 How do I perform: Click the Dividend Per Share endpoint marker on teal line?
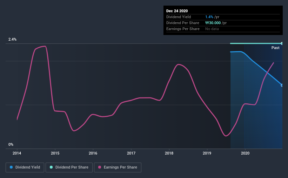(x=282, y=43)
